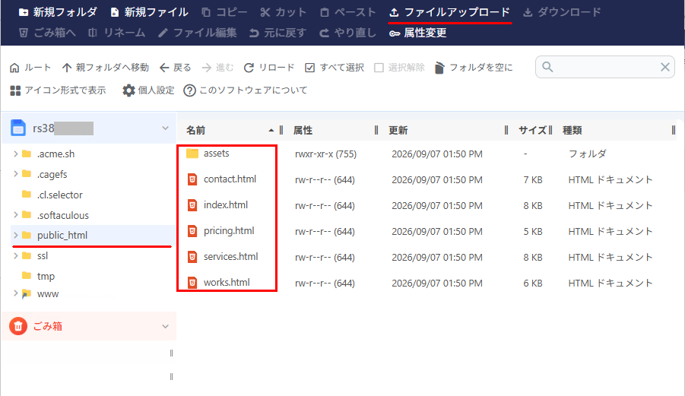Expand the www folder arrow

pos(16,293)
